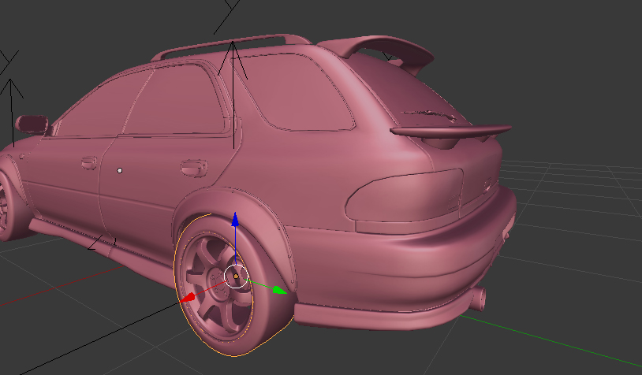Click the small white dot on the door
This screenshot has width=642, height=375.
coord(120,169)
